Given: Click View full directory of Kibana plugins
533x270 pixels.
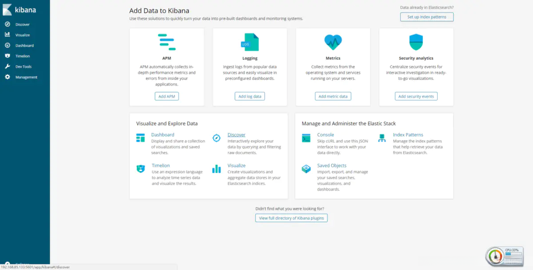Looking at the screenshot, I should click(x=291, y=218).
